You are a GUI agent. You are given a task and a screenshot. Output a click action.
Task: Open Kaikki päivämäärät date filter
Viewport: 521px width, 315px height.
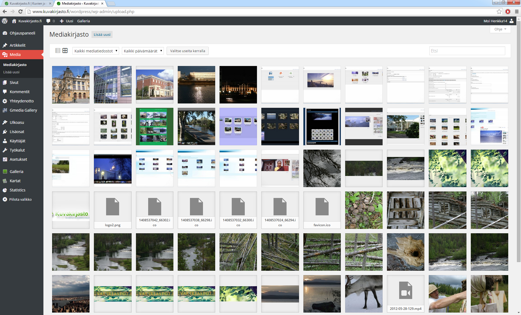pos(143,51)
